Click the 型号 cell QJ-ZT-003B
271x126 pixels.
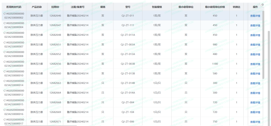tap(128, 64)
